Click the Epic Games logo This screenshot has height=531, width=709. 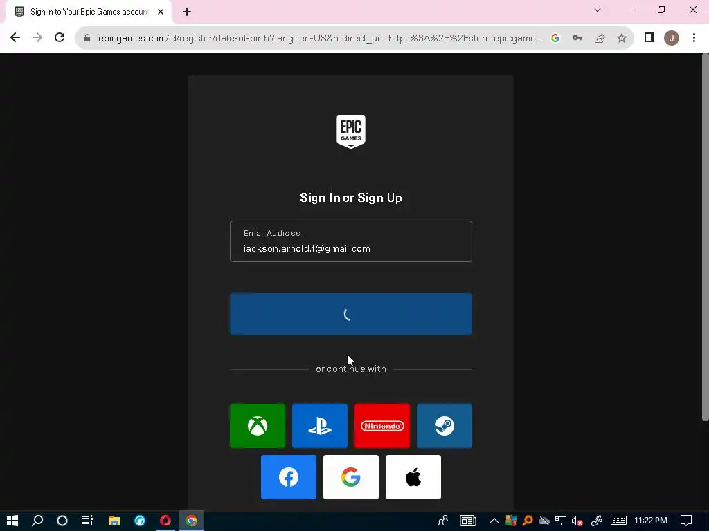351,132
